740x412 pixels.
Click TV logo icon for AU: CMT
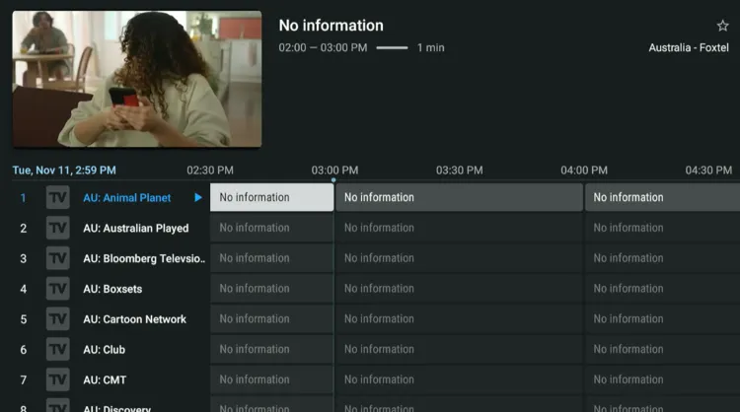(x=57, y=379)
